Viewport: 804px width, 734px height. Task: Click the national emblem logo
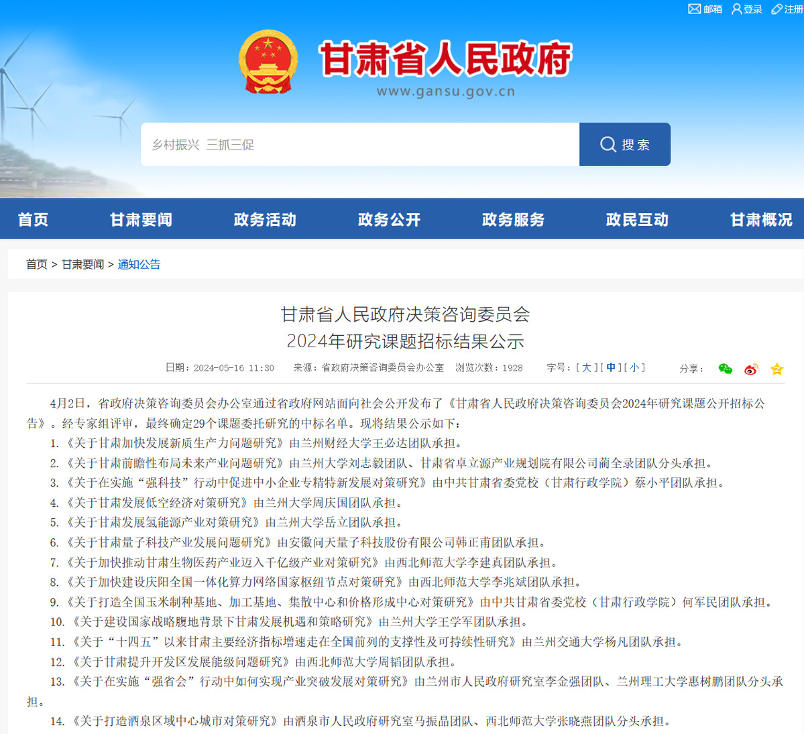click(x=268, y=62)
